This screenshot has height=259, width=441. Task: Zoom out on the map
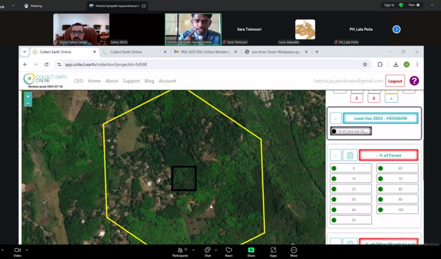pyautogui.click(x=28, y=103)
